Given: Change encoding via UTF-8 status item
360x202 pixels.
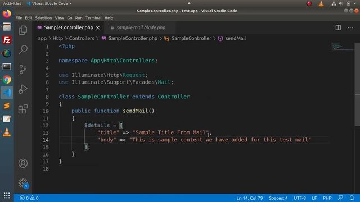Looking at the screenshot, I should pos(300,198).
